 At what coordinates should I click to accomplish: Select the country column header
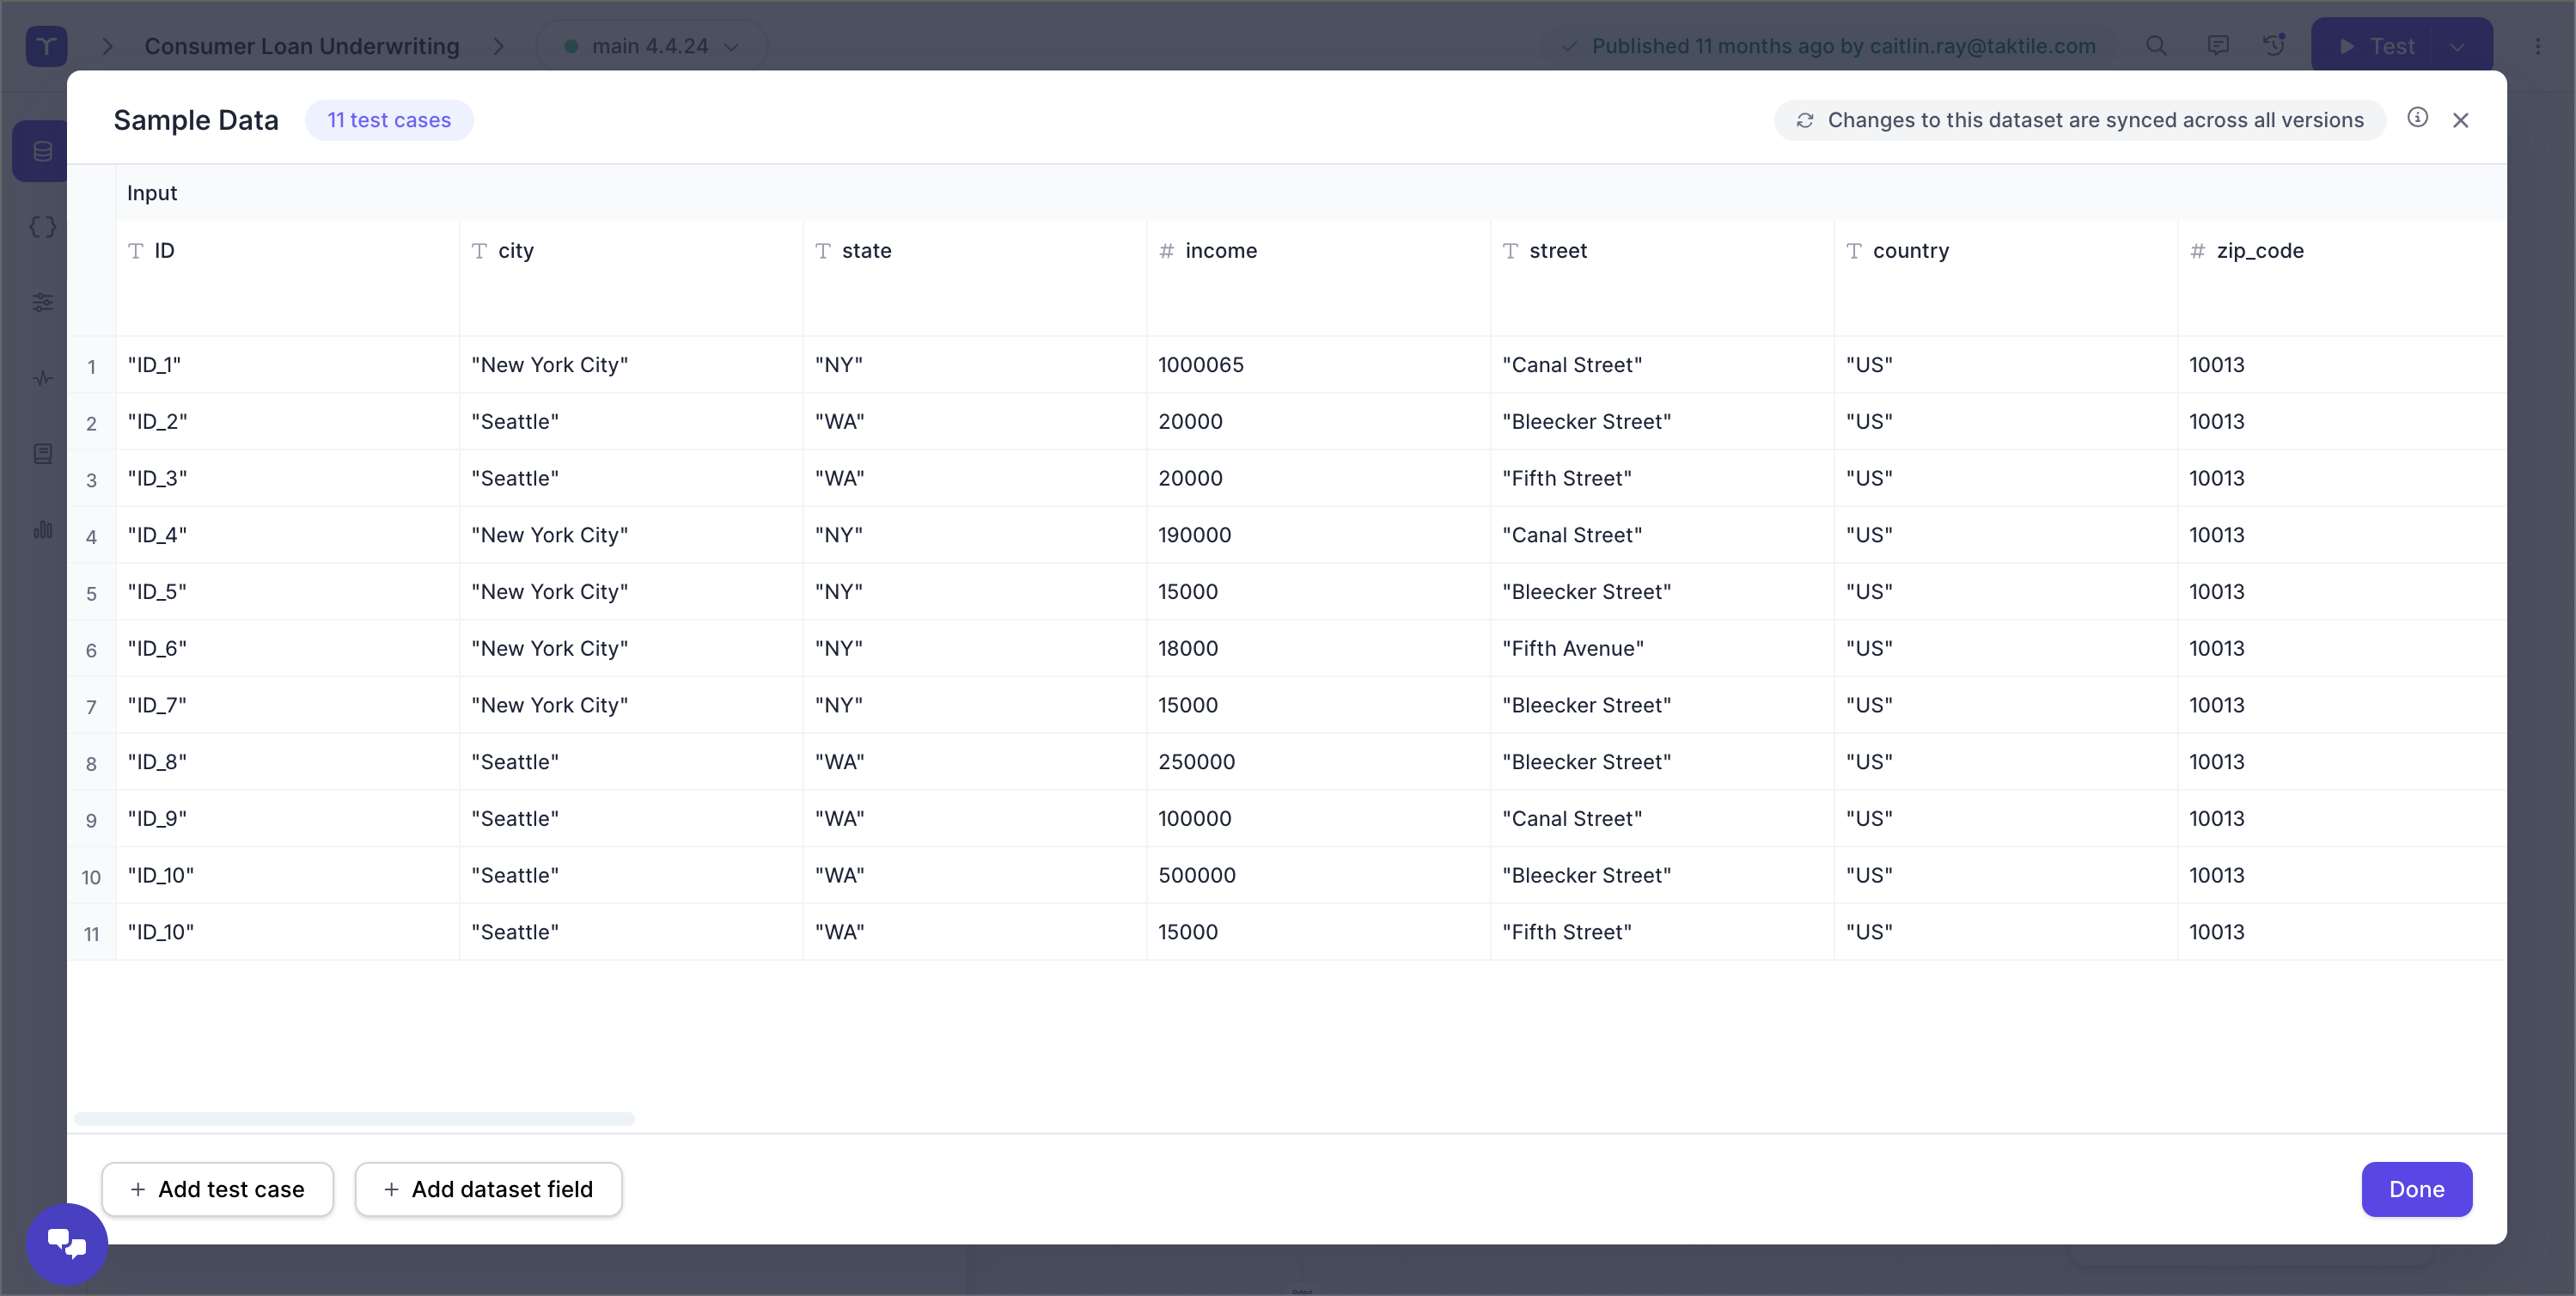tap(2006, 278)
